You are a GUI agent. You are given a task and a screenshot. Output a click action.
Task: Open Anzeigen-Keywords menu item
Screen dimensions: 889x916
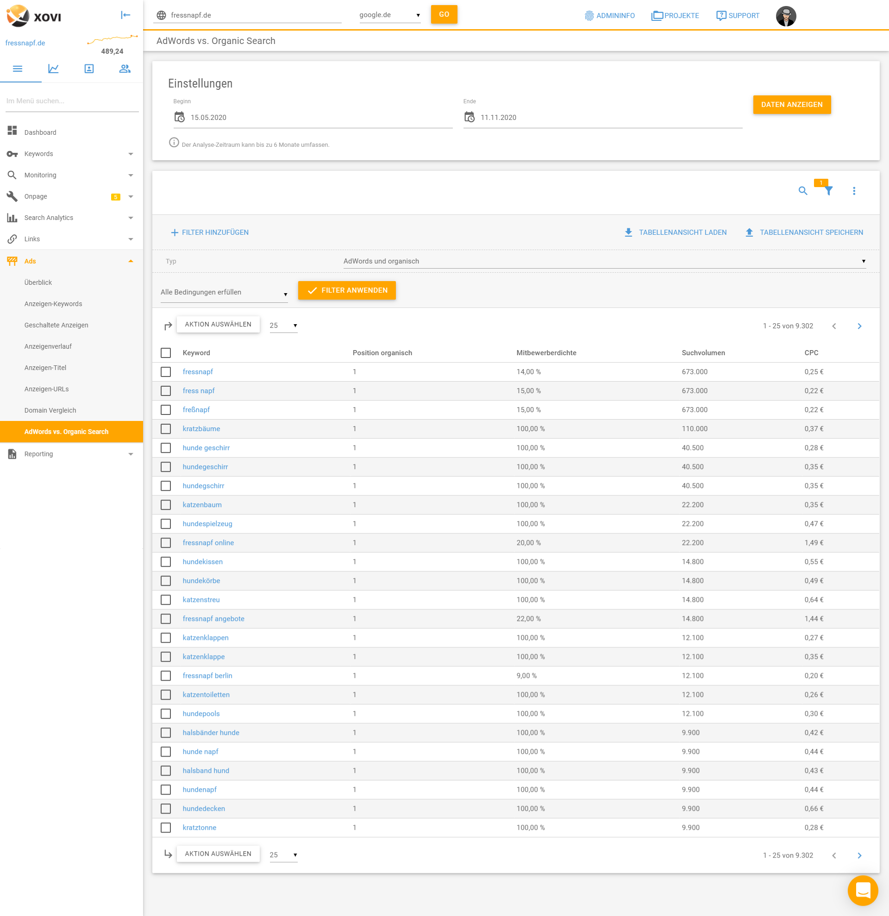[53, 304]
